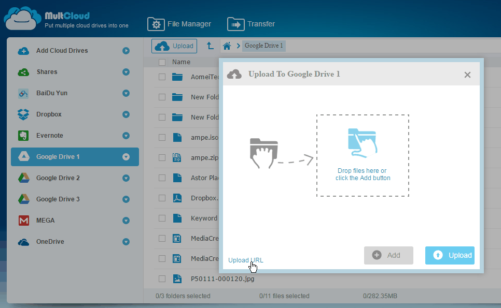This screenshot has width=501, height=308.
Task: Expand the MEGA dropdown arrow
Action: point(126,221)
